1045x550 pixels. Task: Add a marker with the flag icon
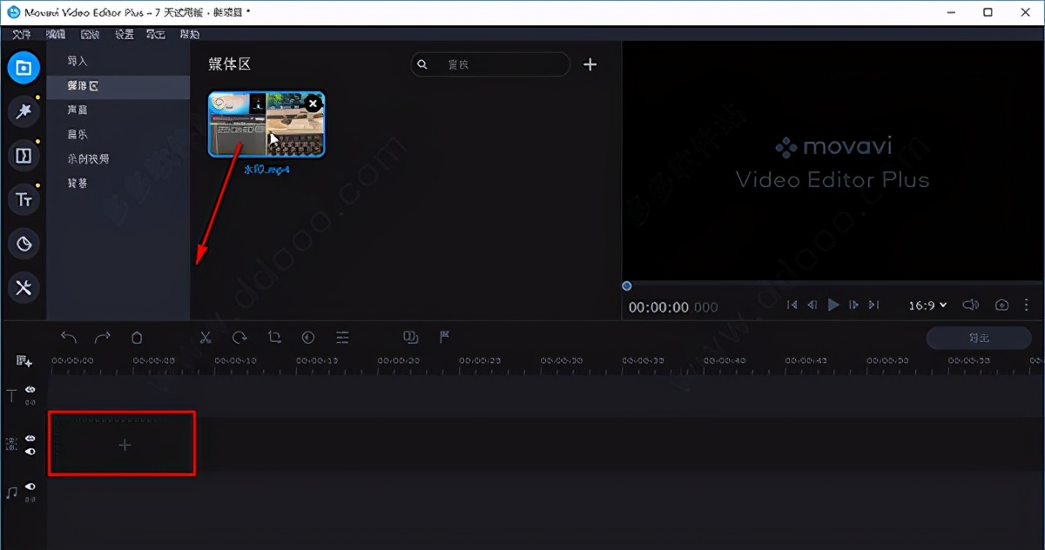click(444, 338)
